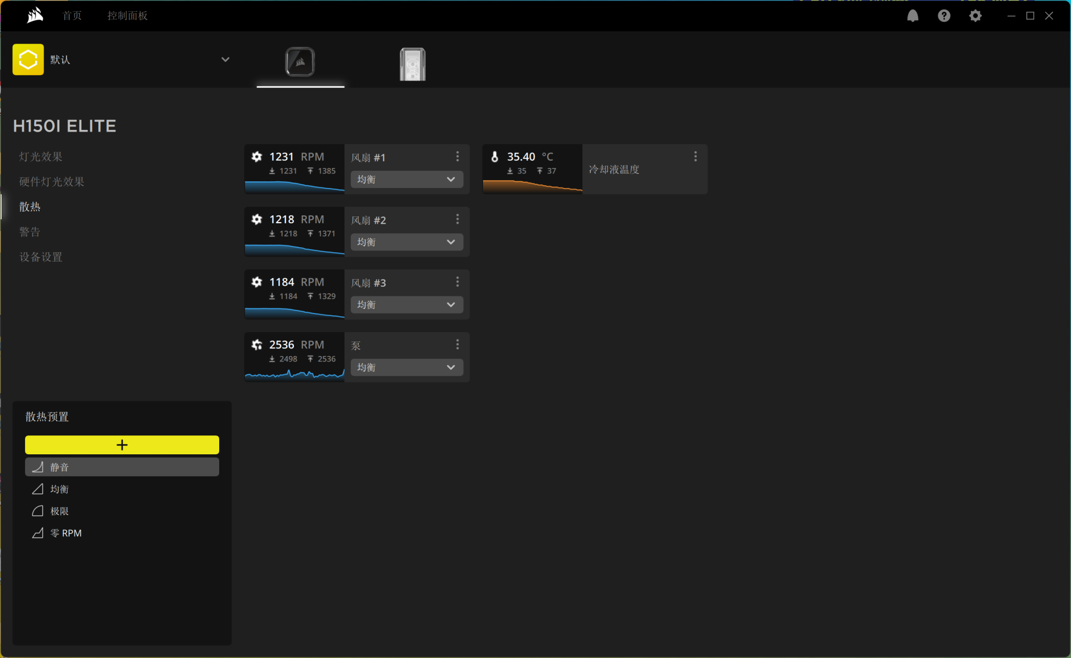This screenshot has height=658, width=1071.
Task: Open the 灯光效果 section in the sidebar
Action: click(41, 157)
